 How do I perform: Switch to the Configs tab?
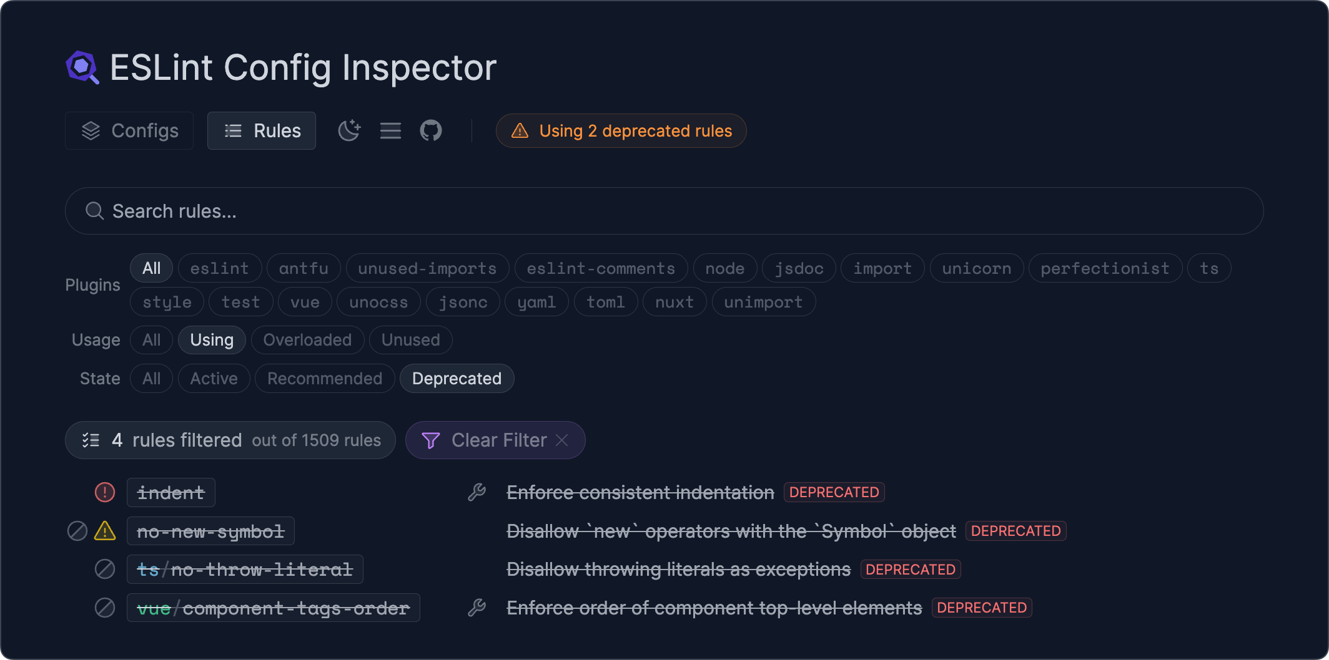coord(129,130)
